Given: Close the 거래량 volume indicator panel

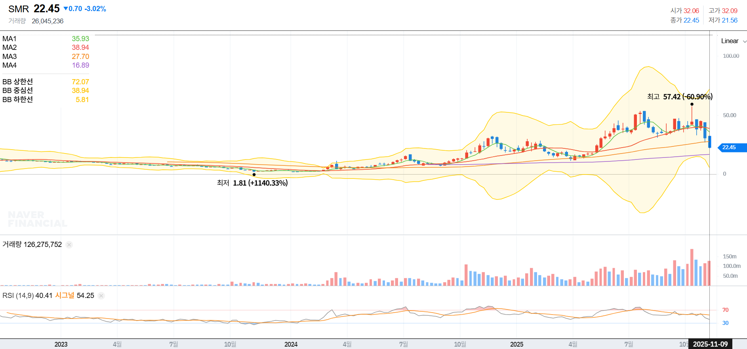Looking at the screenshot, I should pyautogui.click(x=69, y=245).
